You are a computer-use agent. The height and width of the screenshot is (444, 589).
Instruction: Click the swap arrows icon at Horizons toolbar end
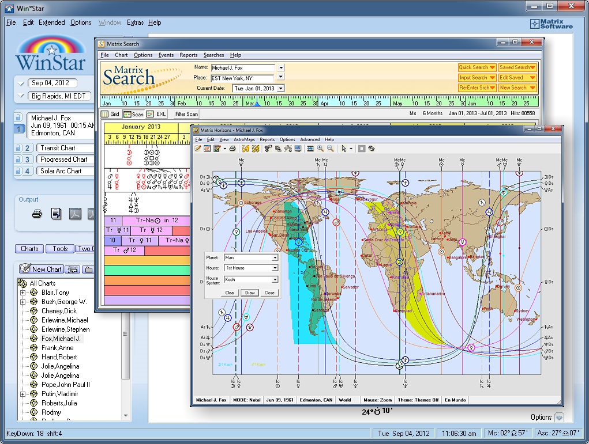372,149
